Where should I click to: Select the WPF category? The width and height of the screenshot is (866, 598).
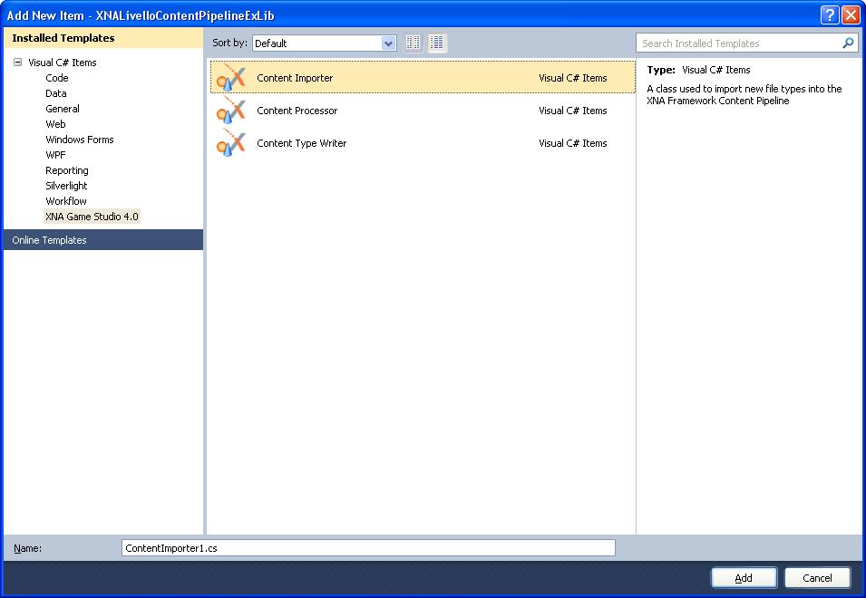(55, 155)
